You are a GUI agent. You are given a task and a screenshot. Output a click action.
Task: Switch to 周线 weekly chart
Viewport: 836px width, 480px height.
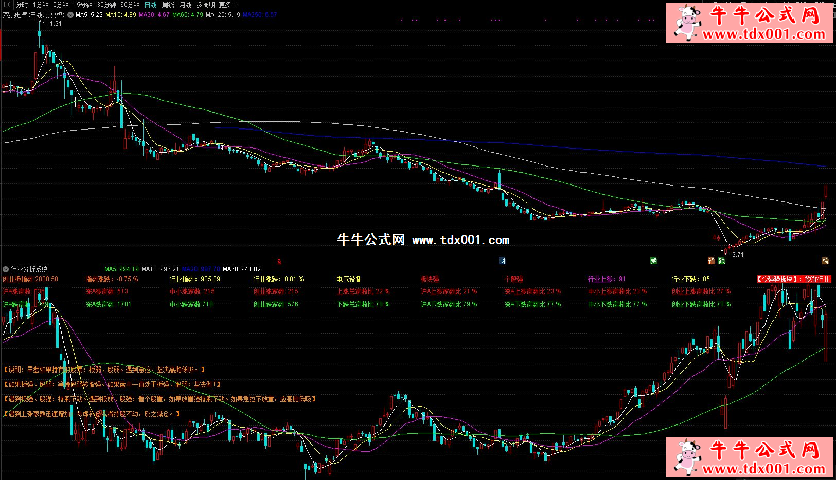coord(168,5)
